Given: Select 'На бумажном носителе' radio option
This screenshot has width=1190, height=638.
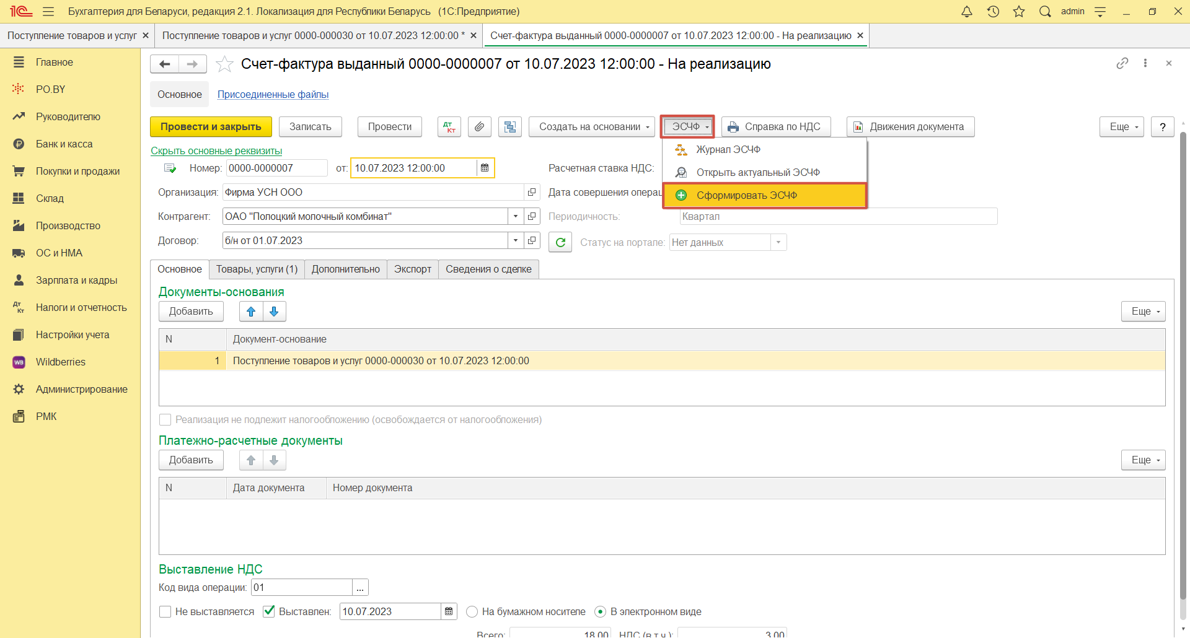Looking at the screenshot, I should point(472,612).
